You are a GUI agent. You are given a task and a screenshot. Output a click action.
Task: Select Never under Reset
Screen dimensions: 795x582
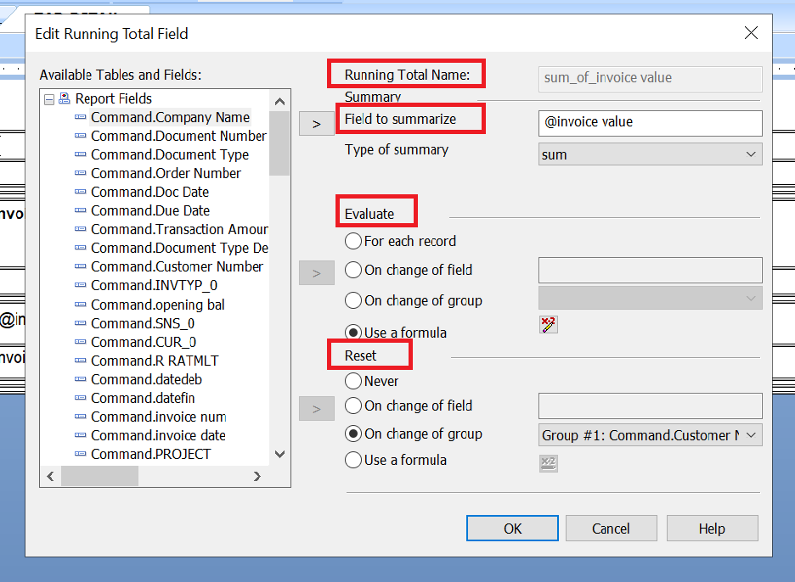pos(353,381)
